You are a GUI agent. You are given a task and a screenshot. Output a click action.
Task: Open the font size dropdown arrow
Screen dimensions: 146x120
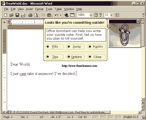(x=112, y=15)
